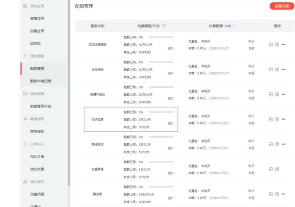Click 购买 link for 路线规划
The width and height of the screenshot is (295, 207).
[251, 141]
